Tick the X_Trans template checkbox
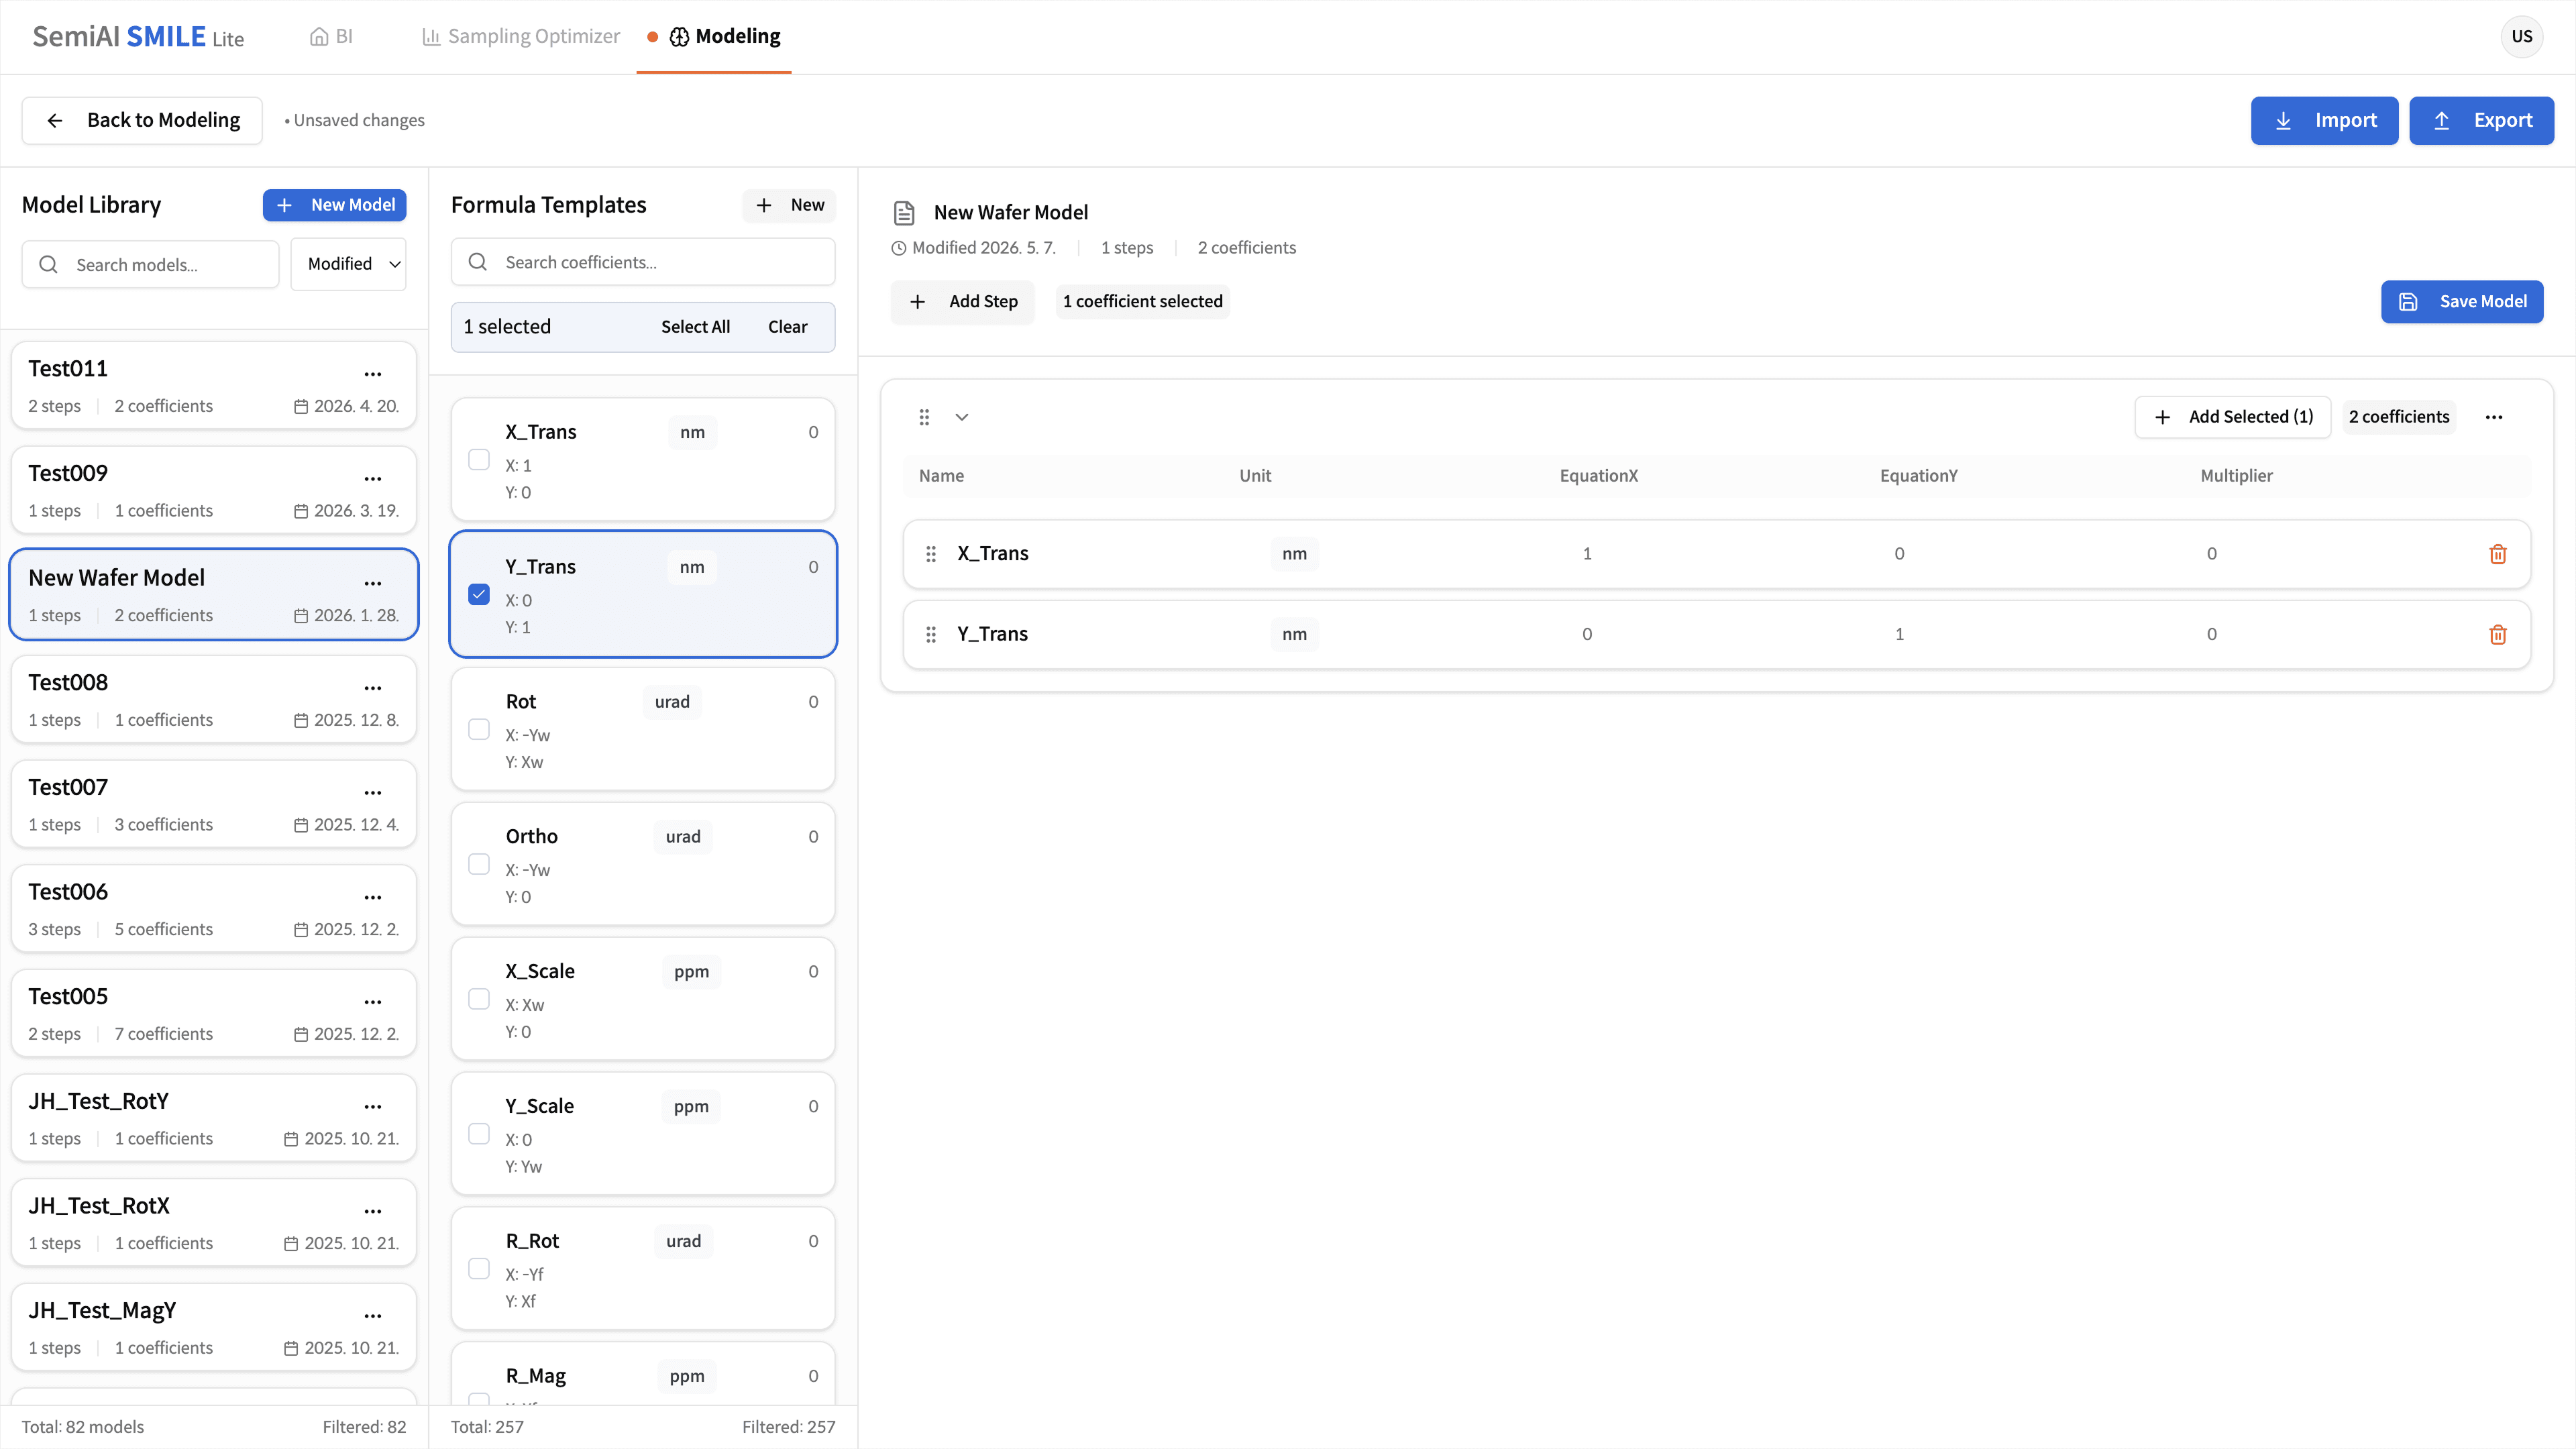Viewport: 2576px width, 1449px height. tap(479, 459)
